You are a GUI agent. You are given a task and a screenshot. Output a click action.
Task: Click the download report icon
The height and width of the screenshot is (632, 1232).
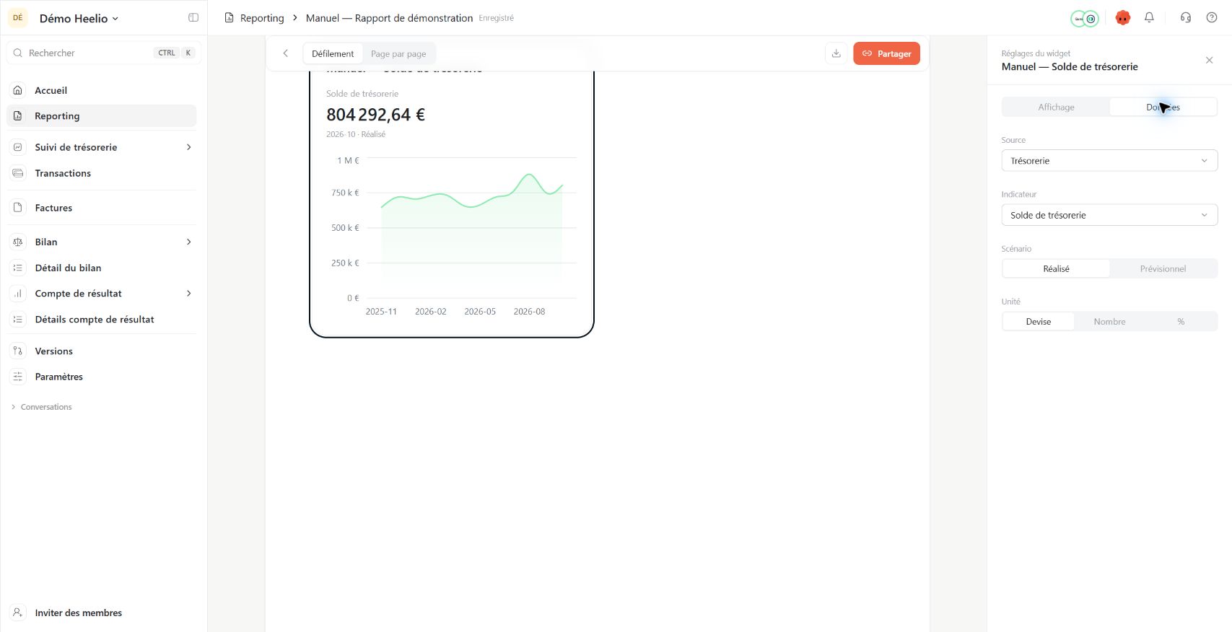(836, 53)
